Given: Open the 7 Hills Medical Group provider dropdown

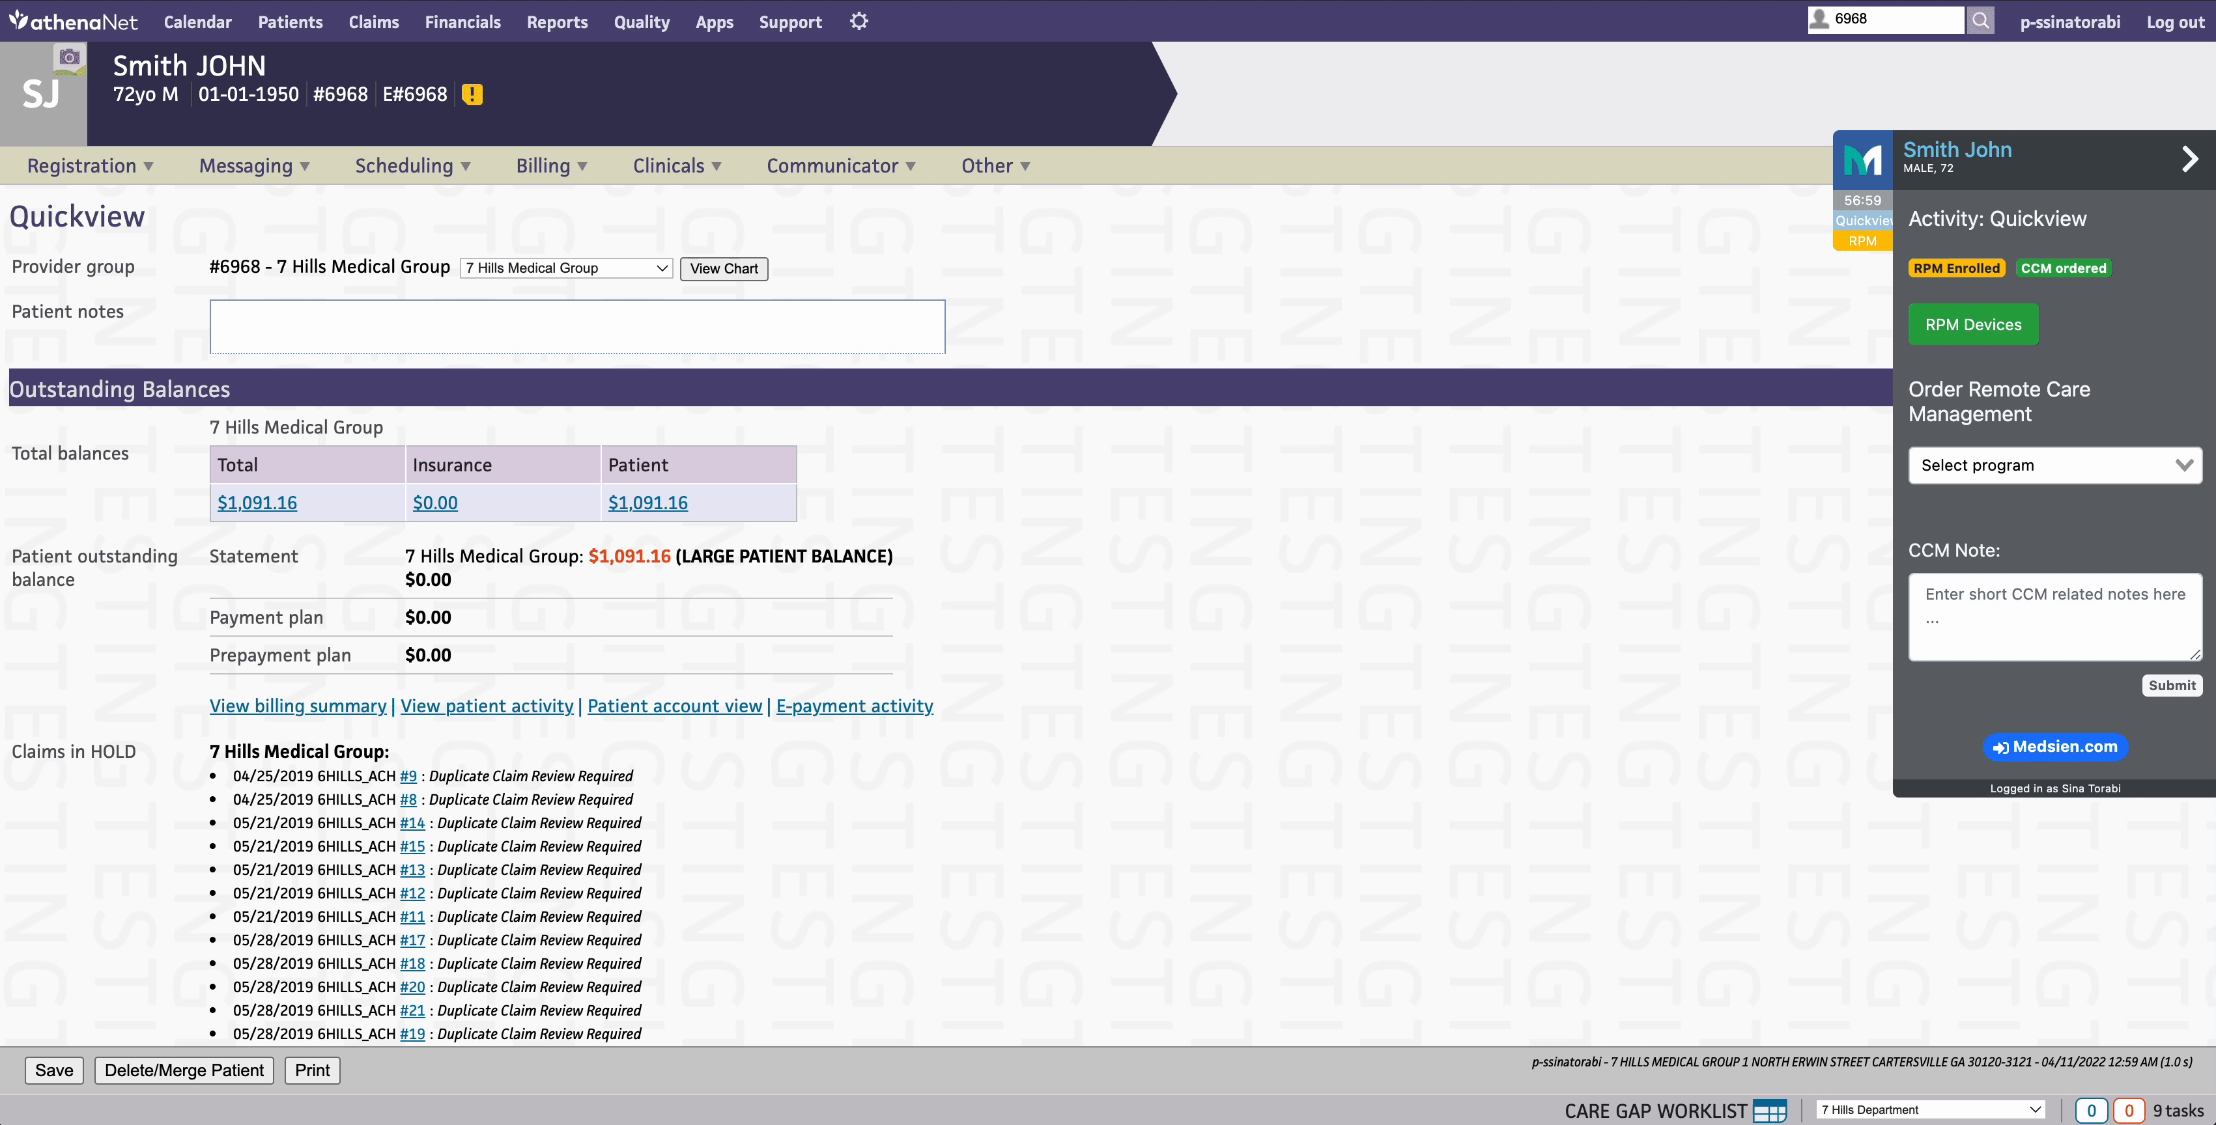Looking at the screenshot, I should point(566,268).
